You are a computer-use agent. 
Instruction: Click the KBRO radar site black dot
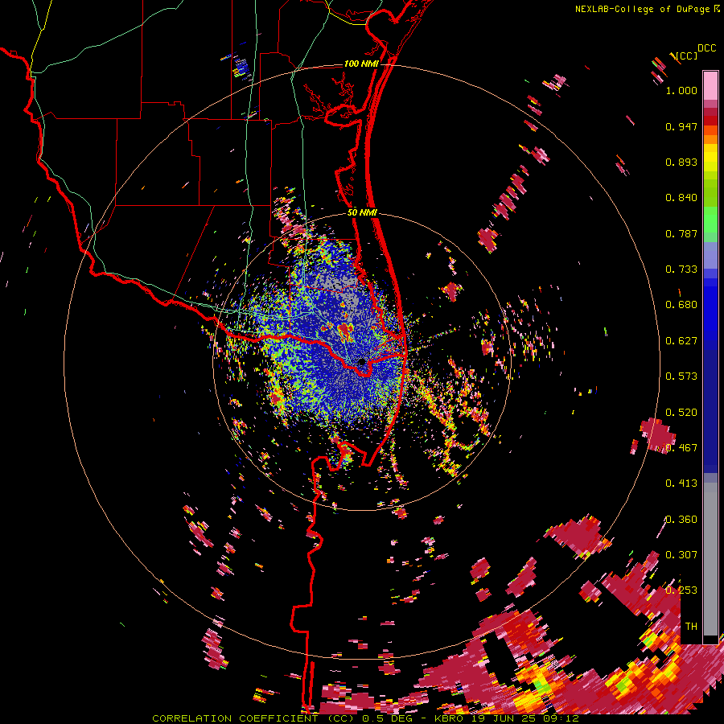tap(361, 361)
